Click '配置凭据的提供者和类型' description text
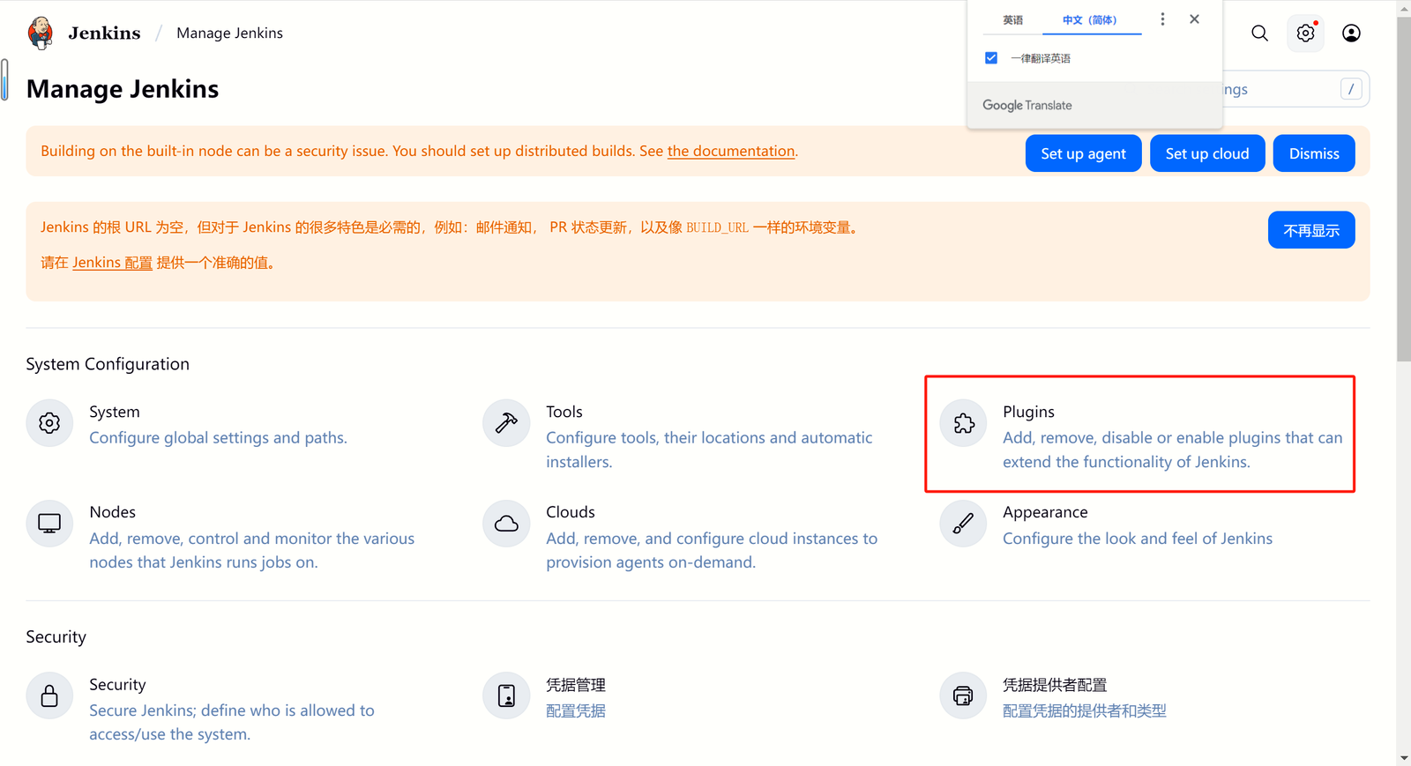This screenshot has height=766, width=1411. coord(1085,710)
